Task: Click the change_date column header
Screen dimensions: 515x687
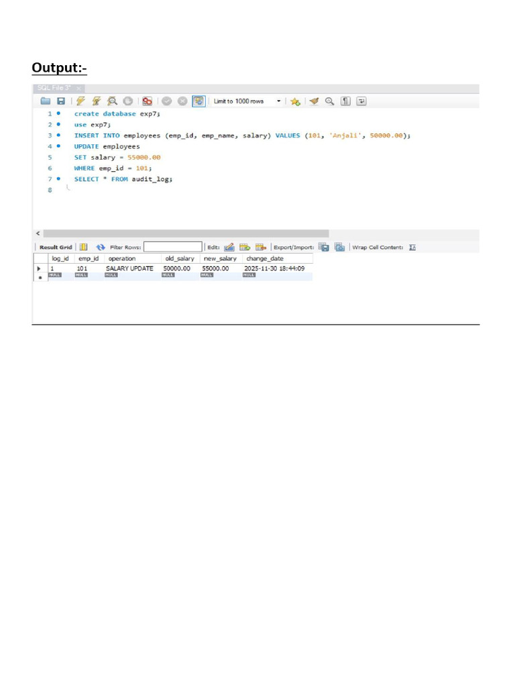Action: click(x=277, y=258)
